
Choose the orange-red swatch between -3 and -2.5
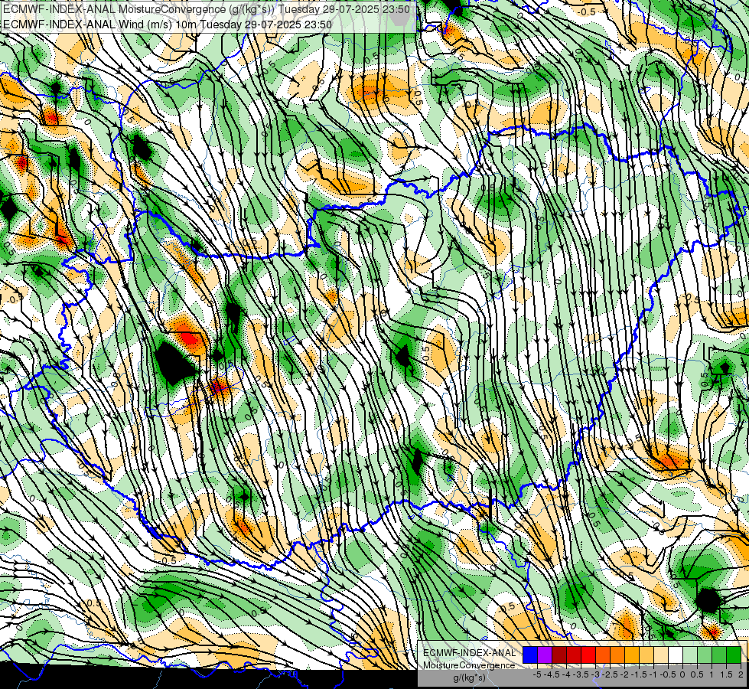(x=603, y=655)
